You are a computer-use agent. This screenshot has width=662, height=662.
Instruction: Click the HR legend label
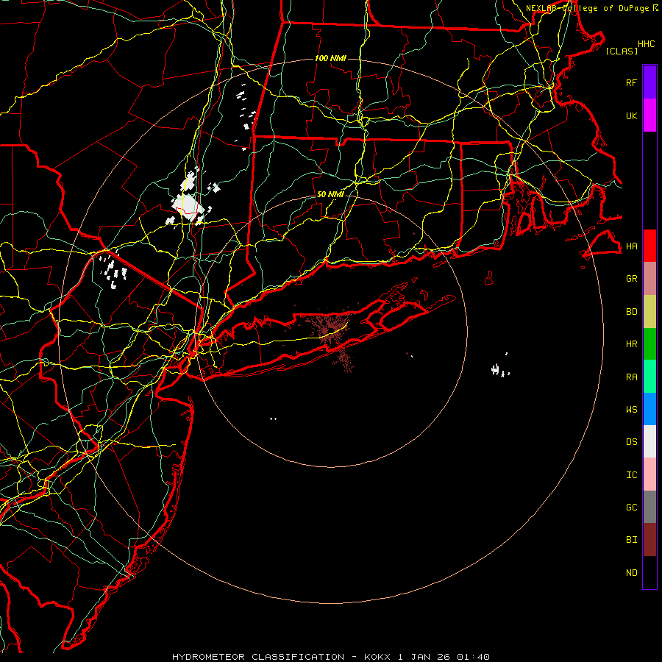coord(631,344)
